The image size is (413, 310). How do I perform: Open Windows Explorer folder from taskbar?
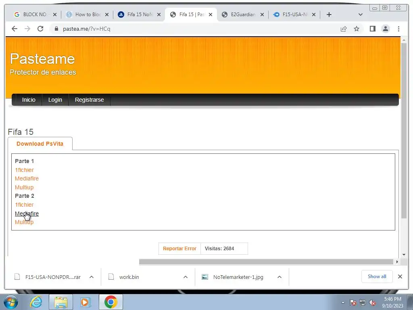(61, 302)
